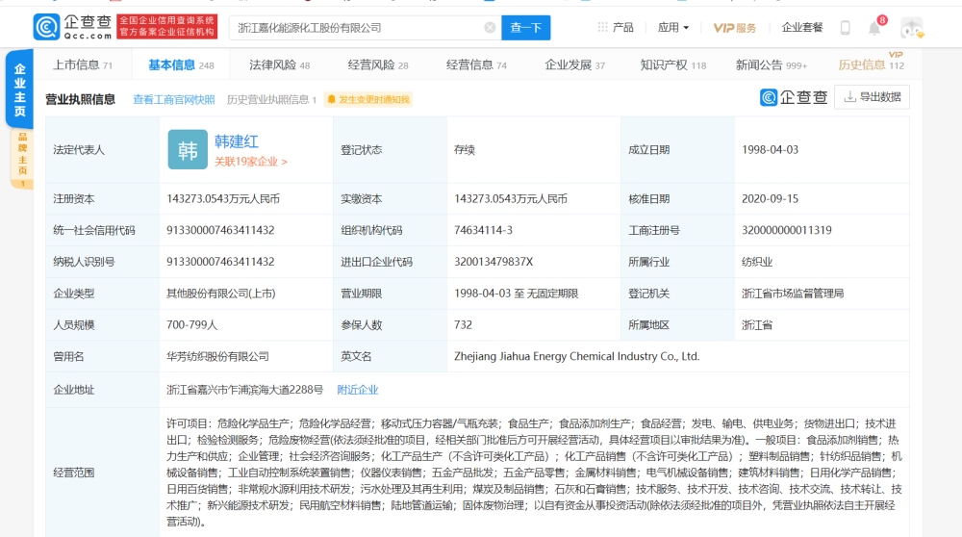Clear the search box with the X icon
Screen dimensions: 962x537
490,28
